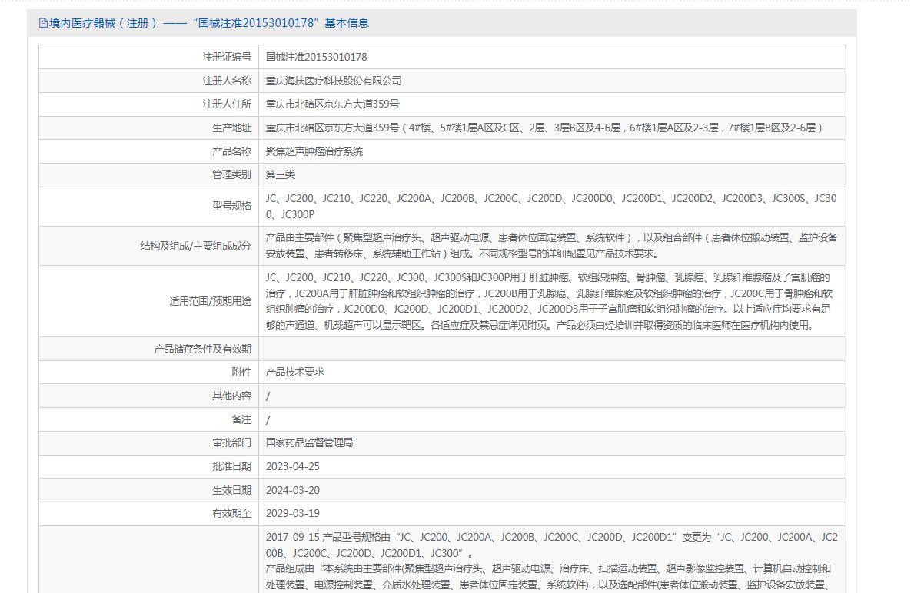911x593 pixels.
Task: Click the 生产地址 label
Action: [231, 128]
